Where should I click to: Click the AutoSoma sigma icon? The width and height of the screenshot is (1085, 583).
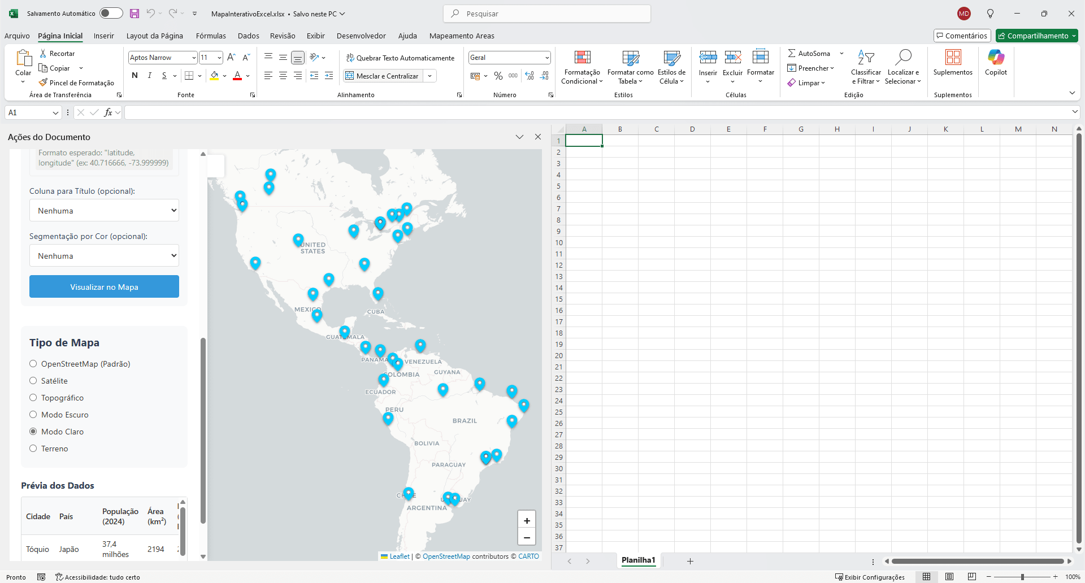792,53
